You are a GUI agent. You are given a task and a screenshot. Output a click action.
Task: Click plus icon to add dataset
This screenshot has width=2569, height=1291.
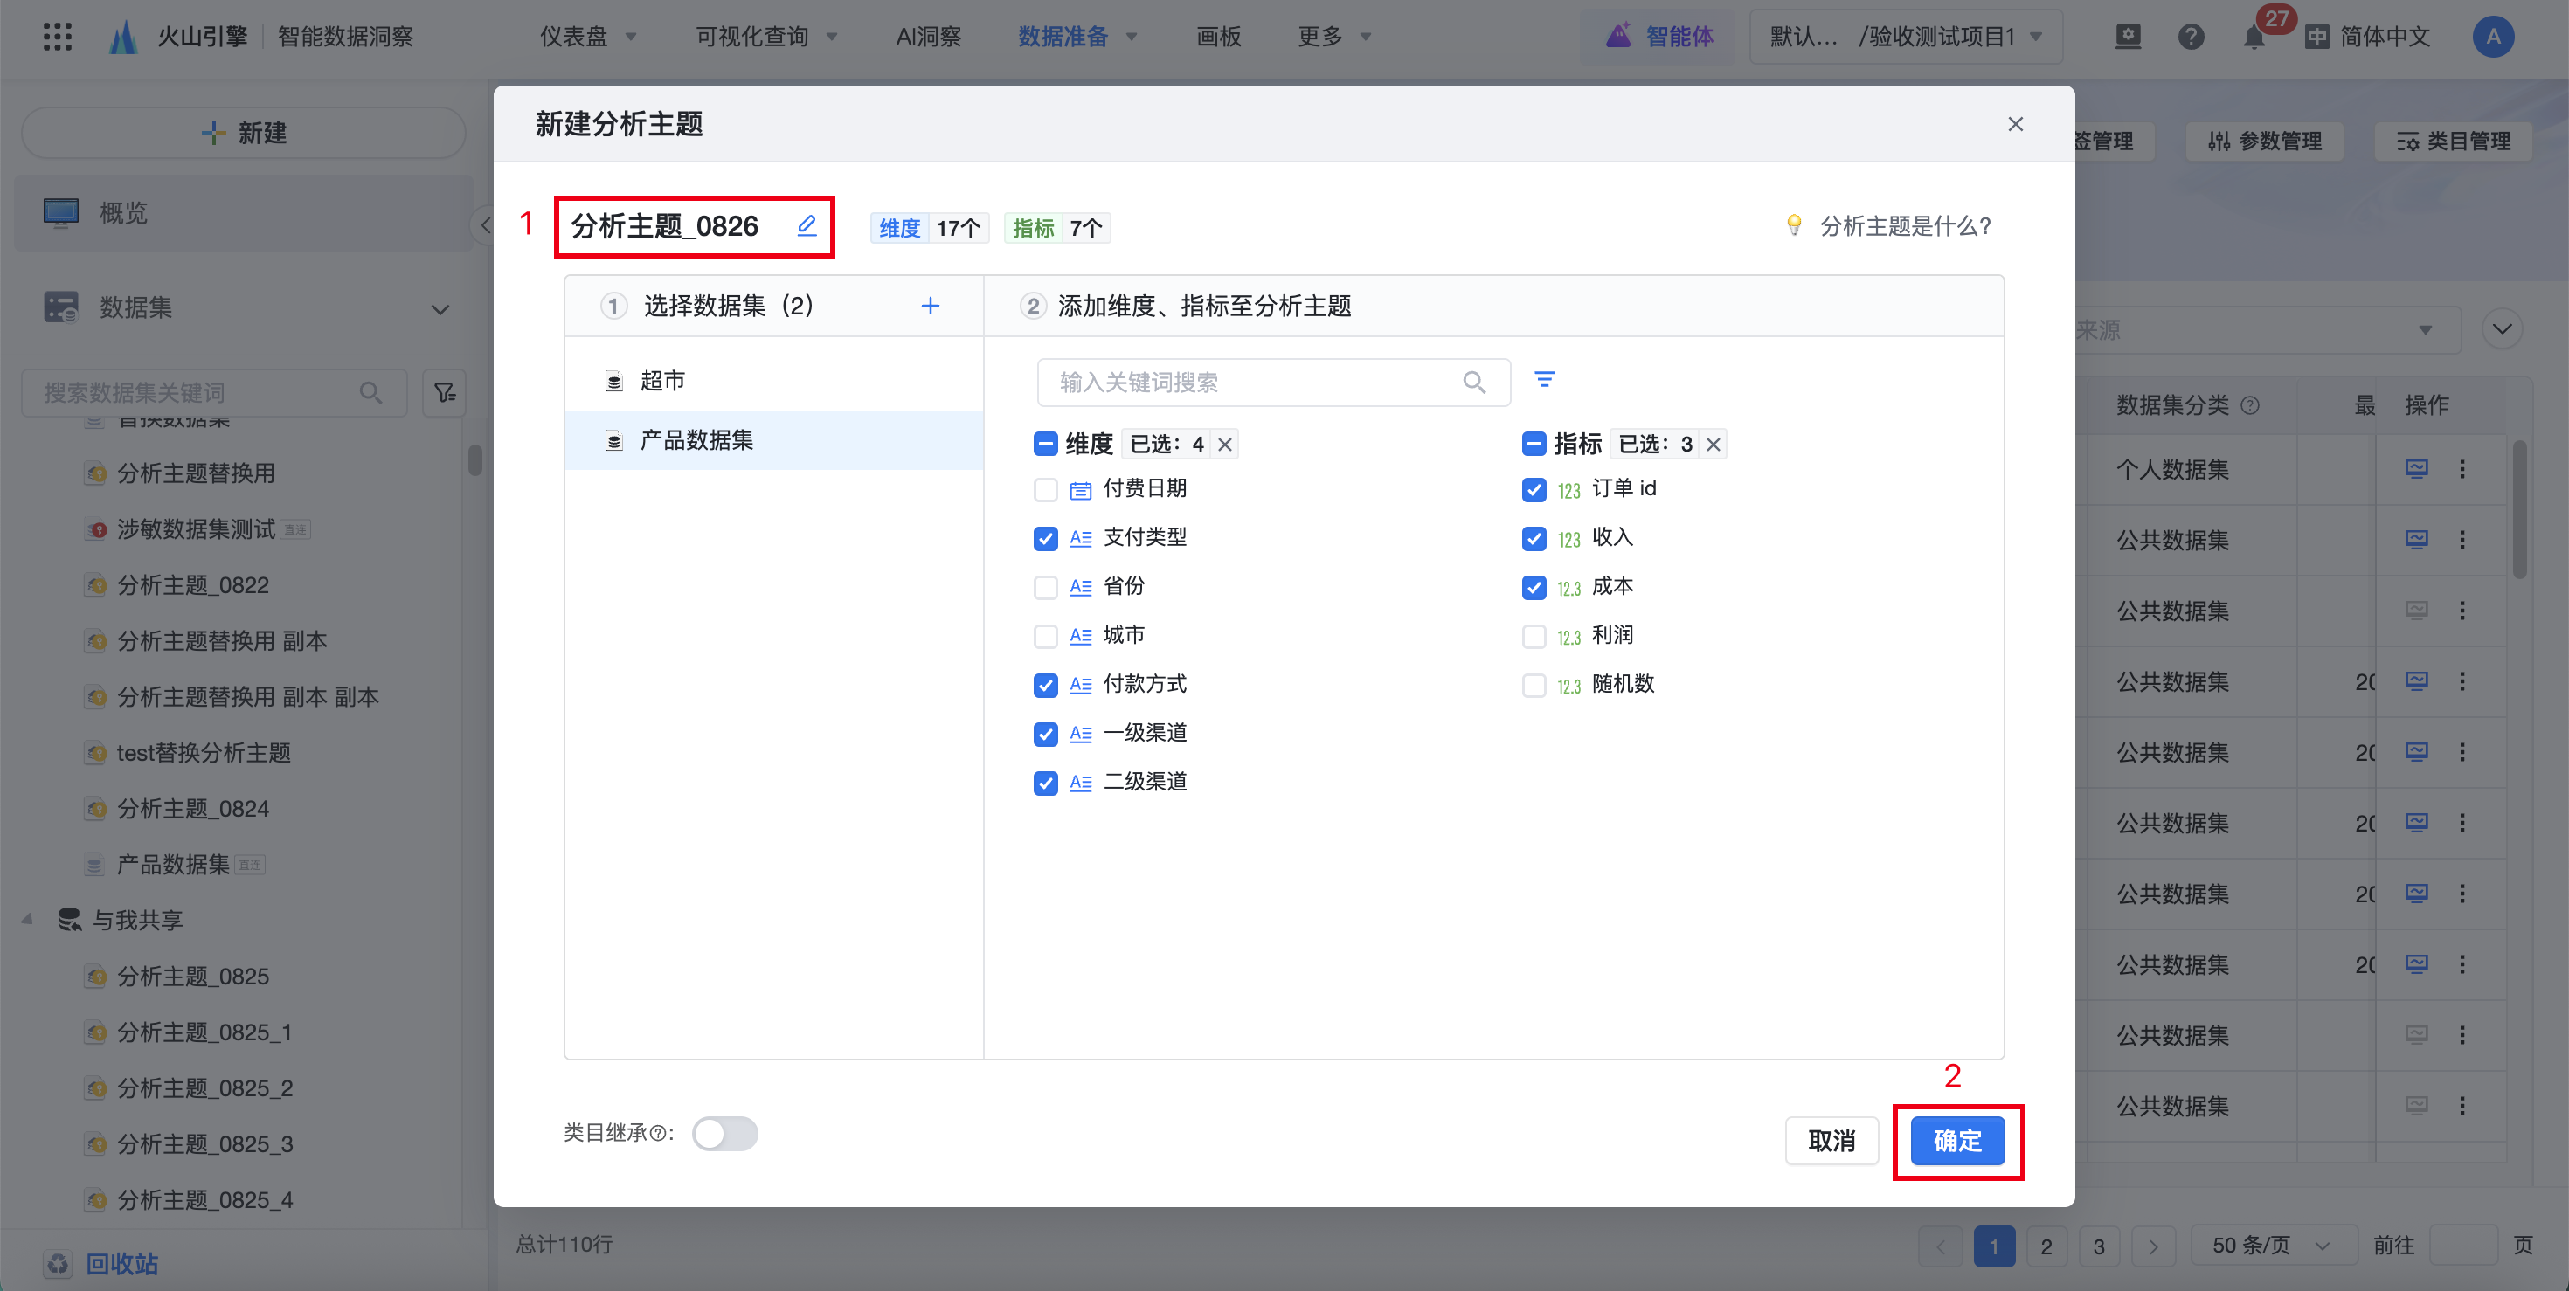click(930, 306)
